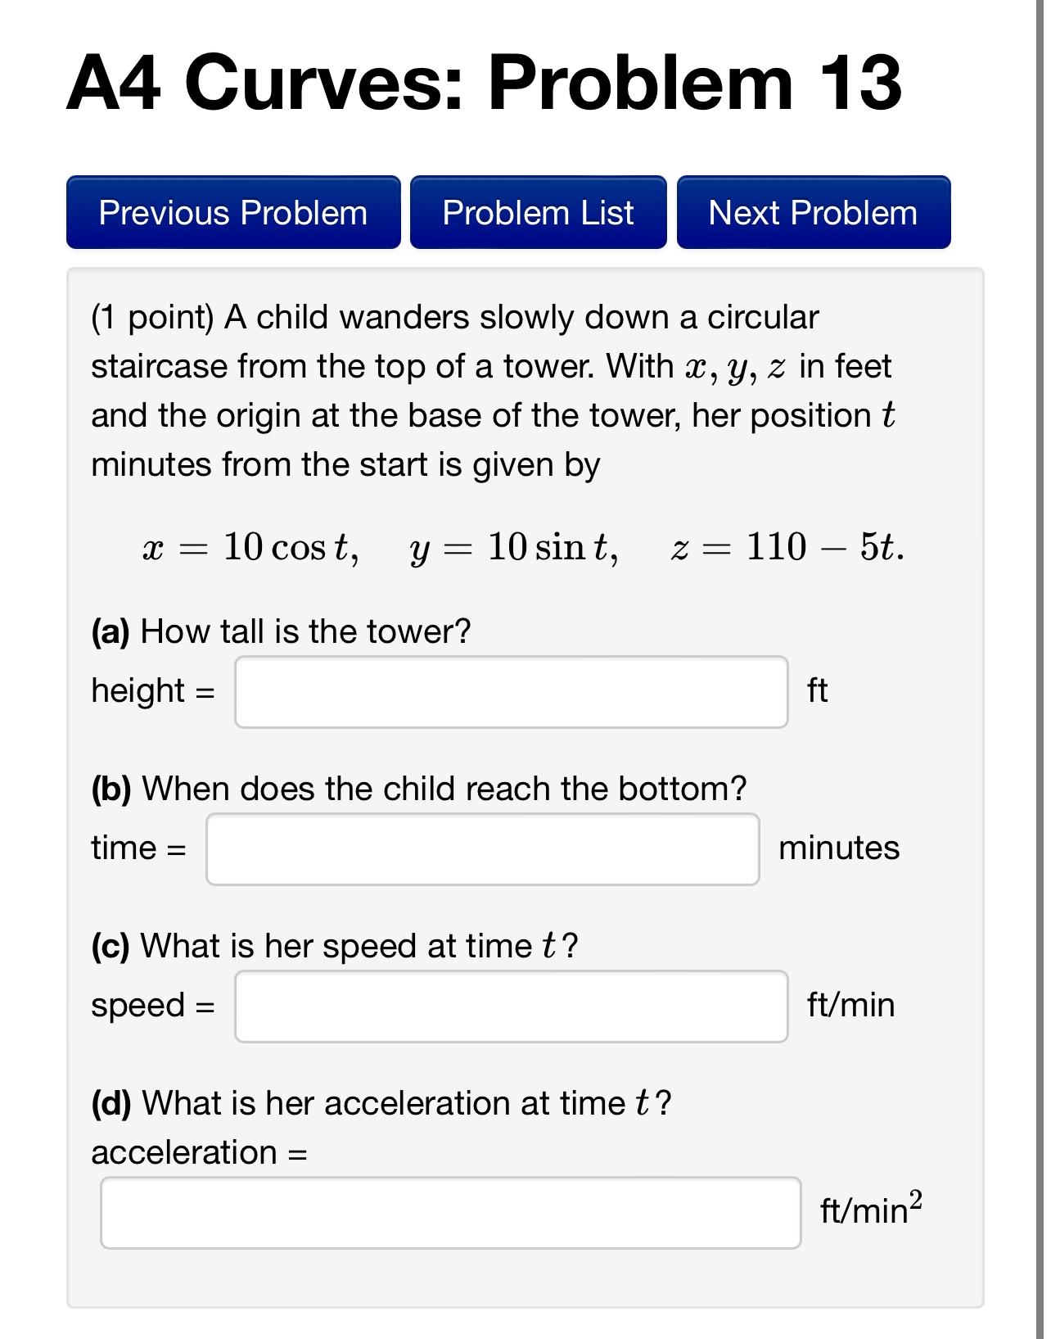Click part (b) bottom question text
The height and width of the screenshot is (1339, 1051).
(417, 789)
